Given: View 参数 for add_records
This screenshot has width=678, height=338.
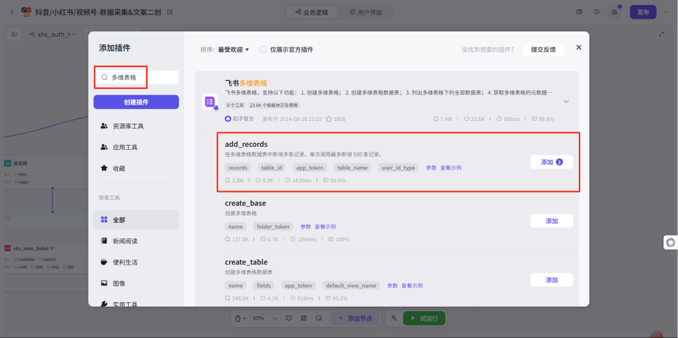Looking at the screenshot, I should pos(431,167).
